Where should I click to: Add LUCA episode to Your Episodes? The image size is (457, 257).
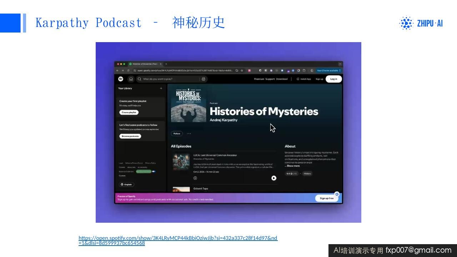(x=195, y=178)
